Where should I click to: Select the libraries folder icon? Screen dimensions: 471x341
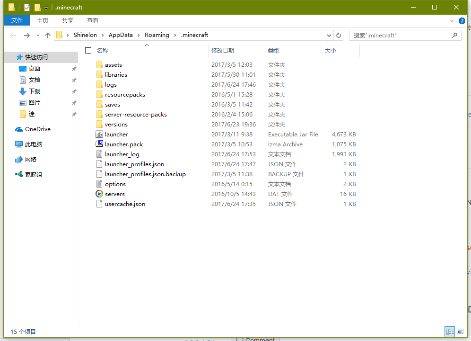(x=99, y=75)
